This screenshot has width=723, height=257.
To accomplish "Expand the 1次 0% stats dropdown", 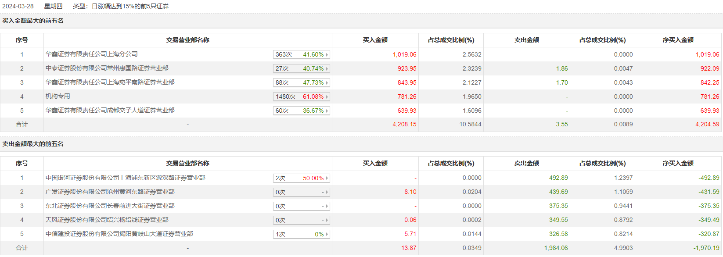I will [301, 234].
